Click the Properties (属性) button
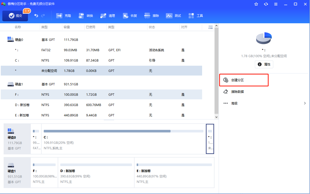Viewport: 310px width, 194px height. pos(264,64)
